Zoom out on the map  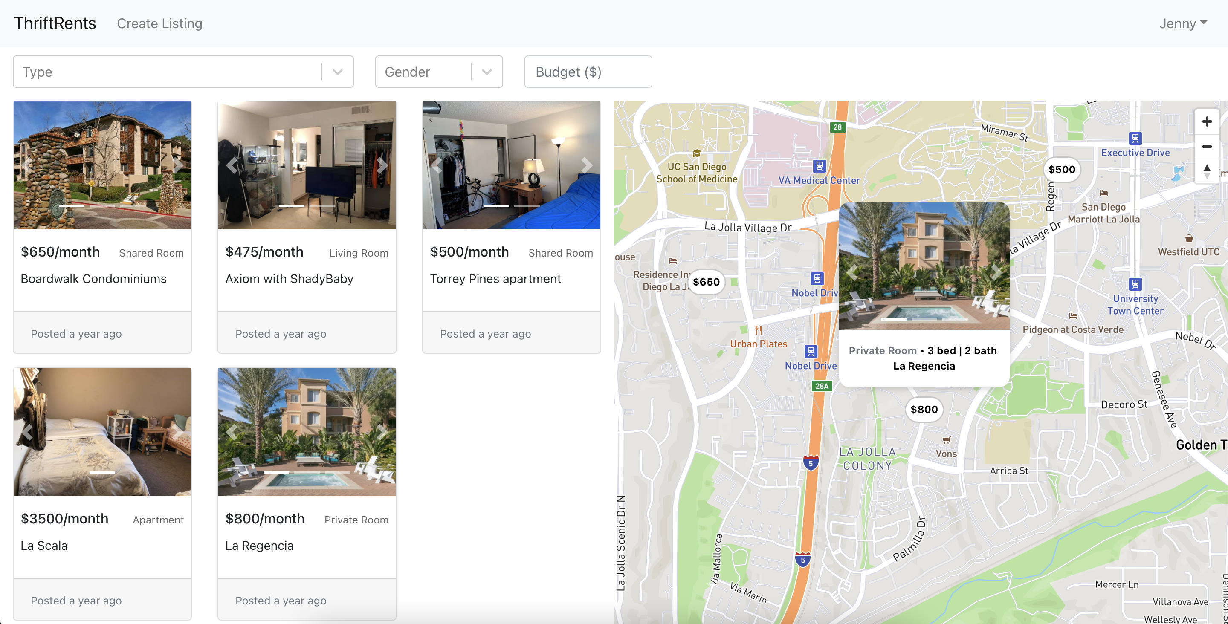1207,147
